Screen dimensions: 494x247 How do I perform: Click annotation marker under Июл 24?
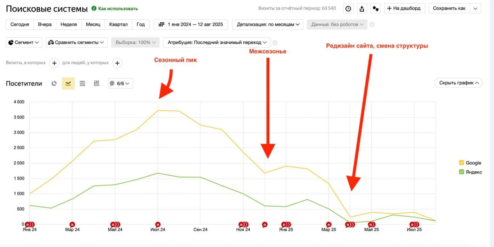[158, 224]
